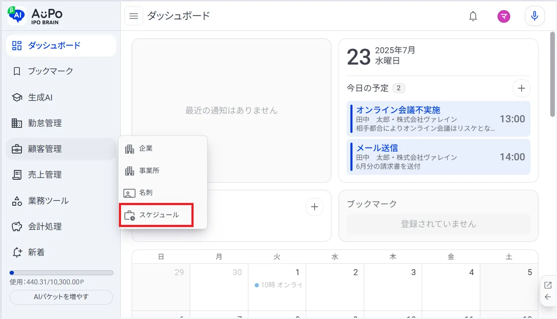Click the 水 weekday column header
This screenshot has height=319, width=557.
click(335, 257)
